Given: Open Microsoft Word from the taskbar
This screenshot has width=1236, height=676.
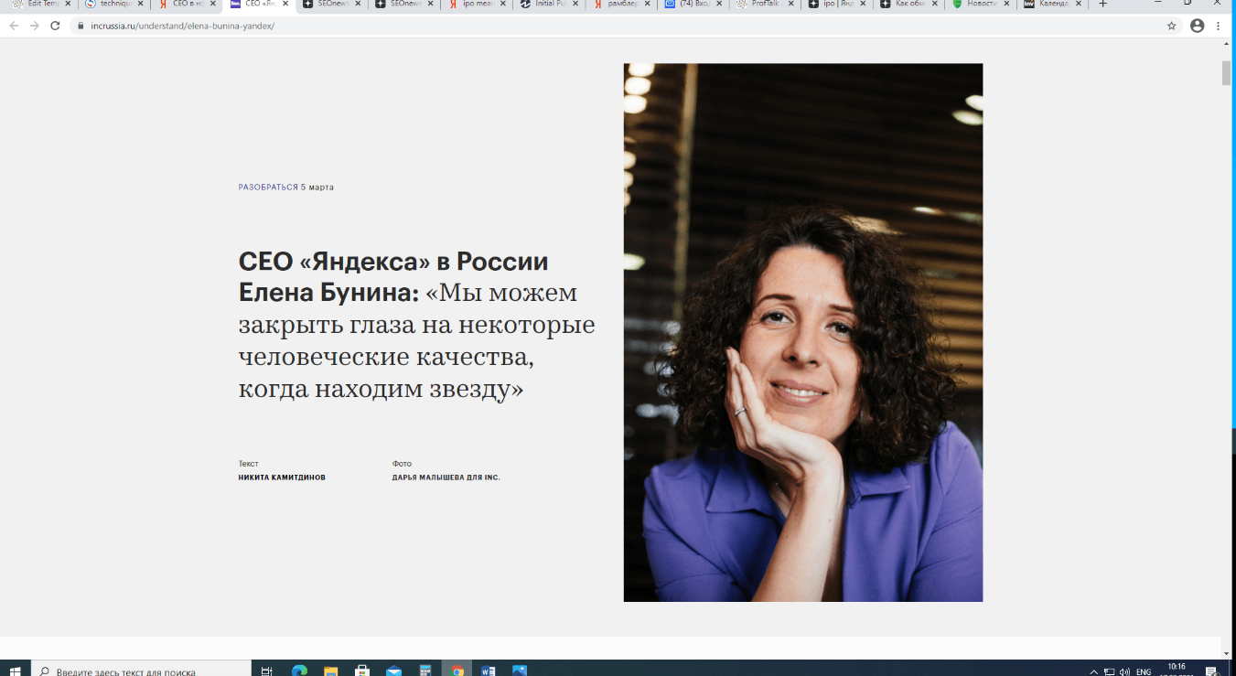Looking at the screenshot, I should 488,671.
